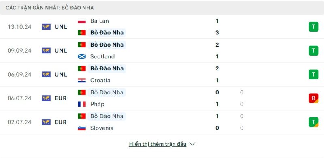Click the EUR label for 06.07.24 match
Image resolution: width=324 pixels, height=158 pixels.
click(61, 98)
